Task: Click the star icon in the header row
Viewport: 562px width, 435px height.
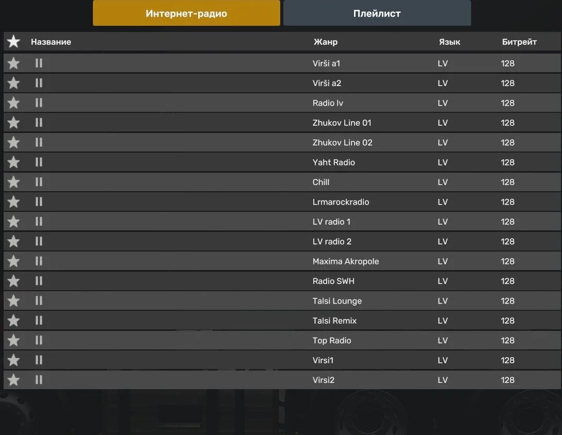Action: pyautogui.click(x=13, y=42)
